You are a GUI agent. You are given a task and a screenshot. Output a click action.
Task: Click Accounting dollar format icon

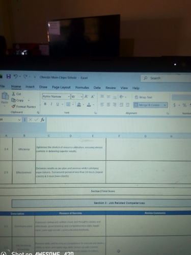174,105
